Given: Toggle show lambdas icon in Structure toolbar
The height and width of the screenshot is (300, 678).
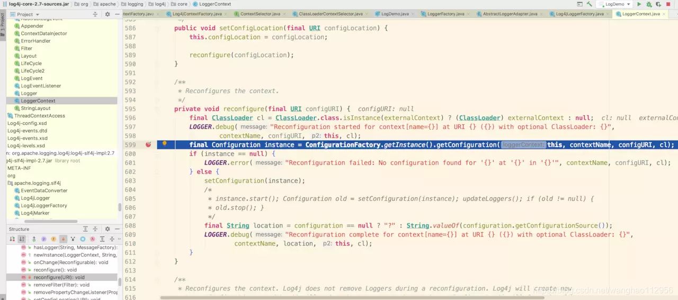Looking at the screenshot, I should point(92,239).
